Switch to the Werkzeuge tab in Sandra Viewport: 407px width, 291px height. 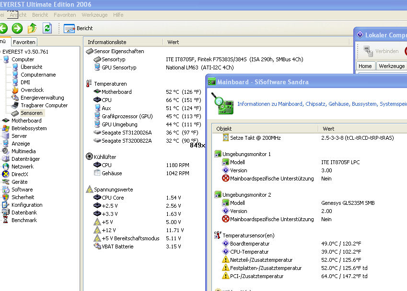click(x=392, y=66)
